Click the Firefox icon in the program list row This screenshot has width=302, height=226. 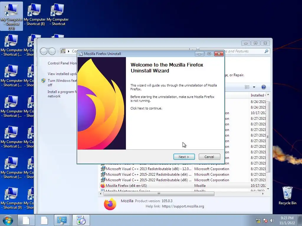[103, 186]
